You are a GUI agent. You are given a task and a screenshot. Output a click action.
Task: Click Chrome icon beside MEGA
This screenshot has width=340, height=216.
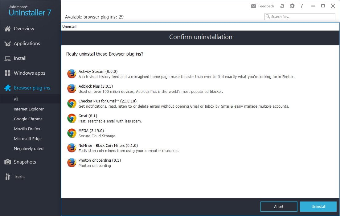[72, 133]
